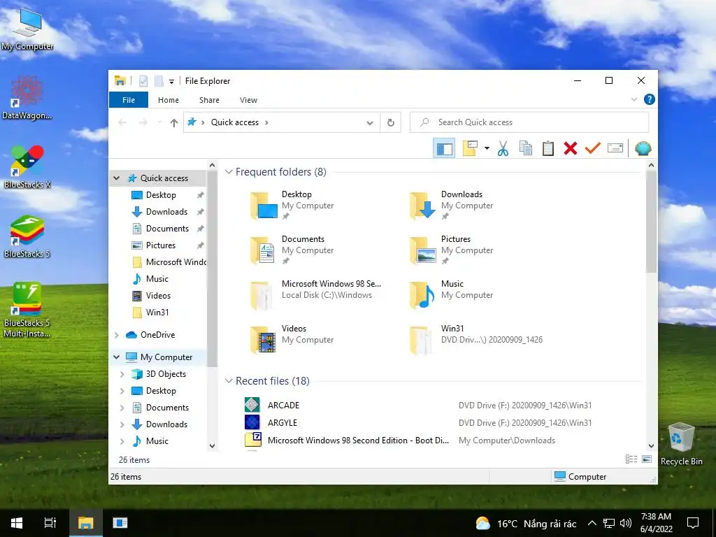The height and width of the screenshot is (537, 716).
Task: Click the volume icon in system tray
Action: tap(626, 523)
